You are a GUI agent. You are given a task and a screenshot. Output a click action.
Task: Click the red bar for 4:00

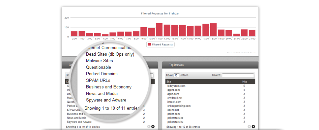(105, 35)
